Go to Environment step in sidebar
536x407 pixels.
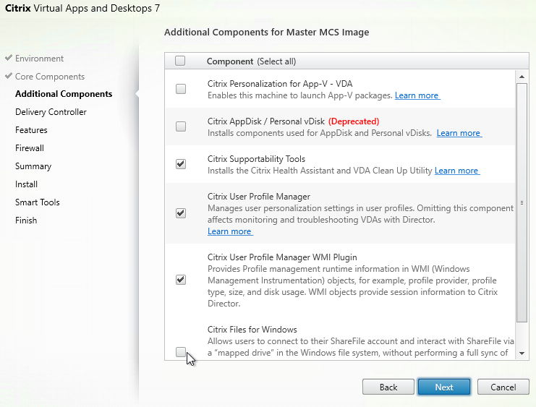coord(39,59)
